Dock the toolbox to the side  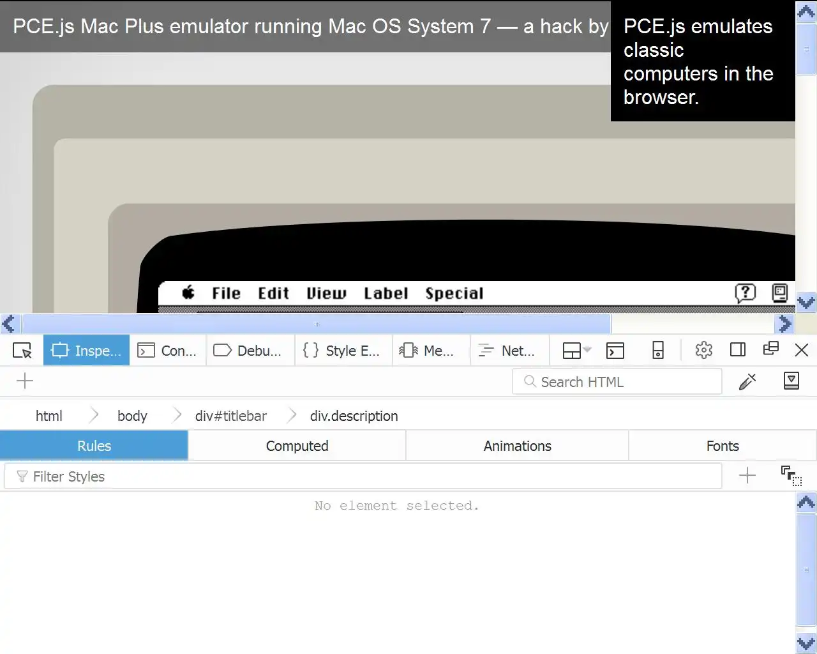738,349
